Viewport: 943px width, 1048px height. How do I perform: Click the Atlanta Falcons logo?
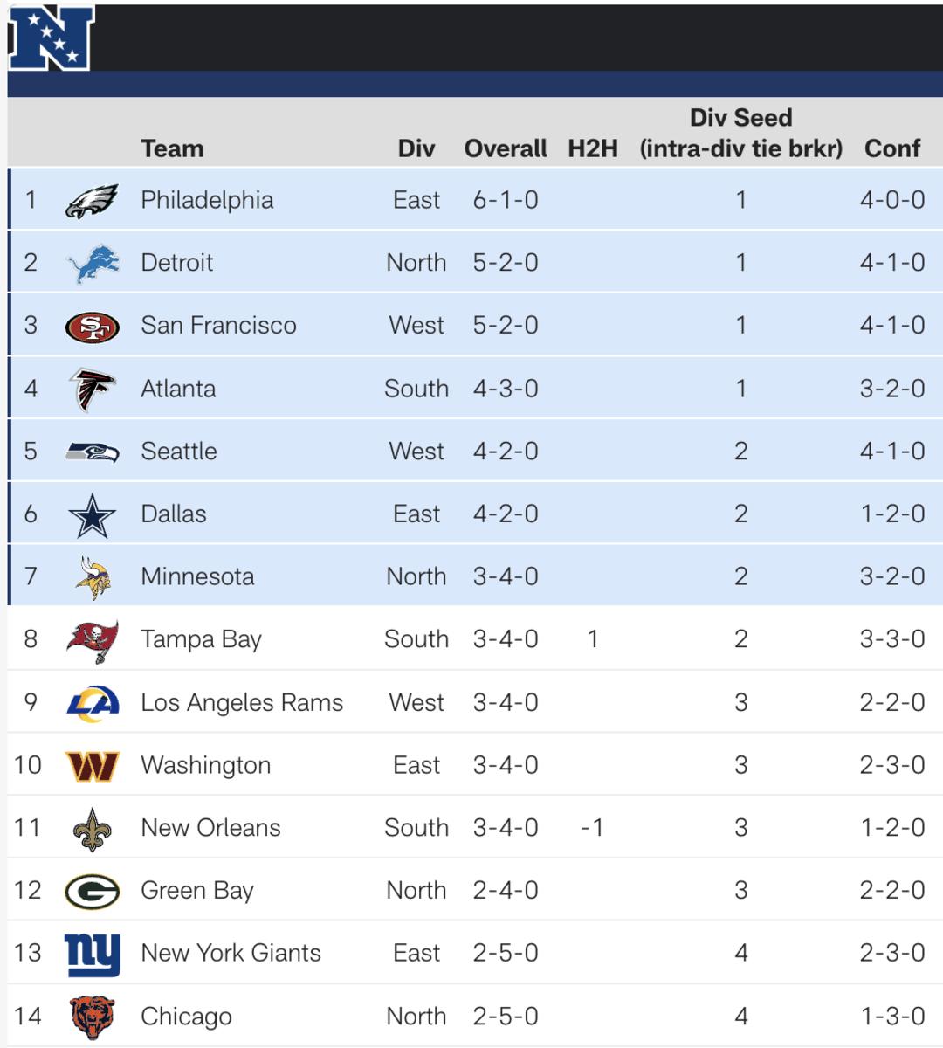93,390
